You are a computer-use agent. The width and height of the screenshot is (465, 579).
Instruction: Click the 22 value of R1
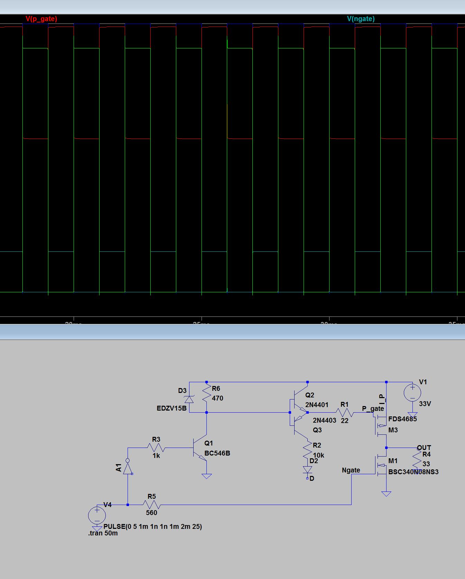[x=345, y=421]
